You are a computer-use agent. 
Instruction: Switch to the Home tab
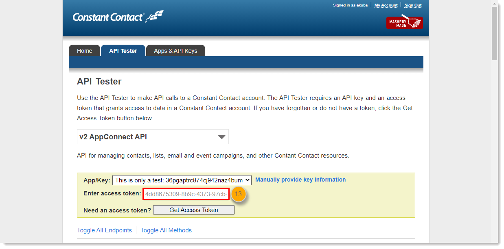84,51
